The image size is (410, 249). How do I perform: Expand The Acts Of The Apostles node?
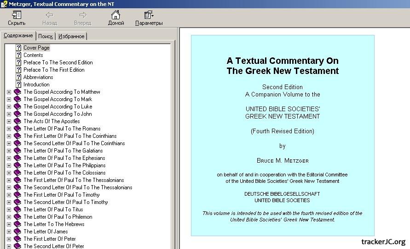click(9, 121)
